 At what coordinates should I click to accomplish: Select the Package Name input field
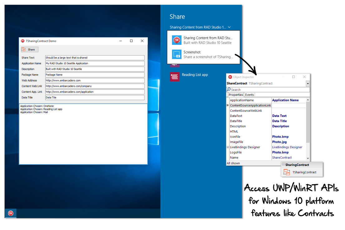pos(95,75)
